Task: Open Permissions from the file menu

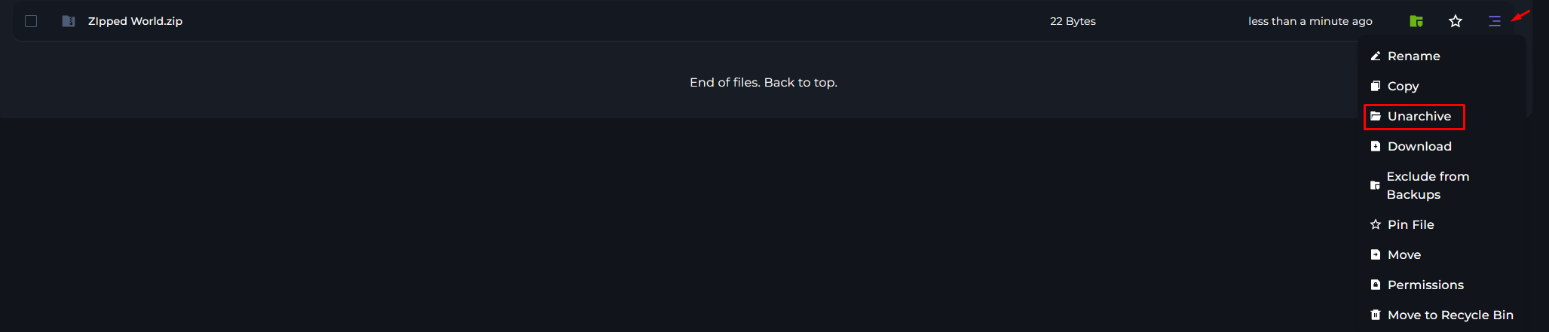Action: 1425,285
